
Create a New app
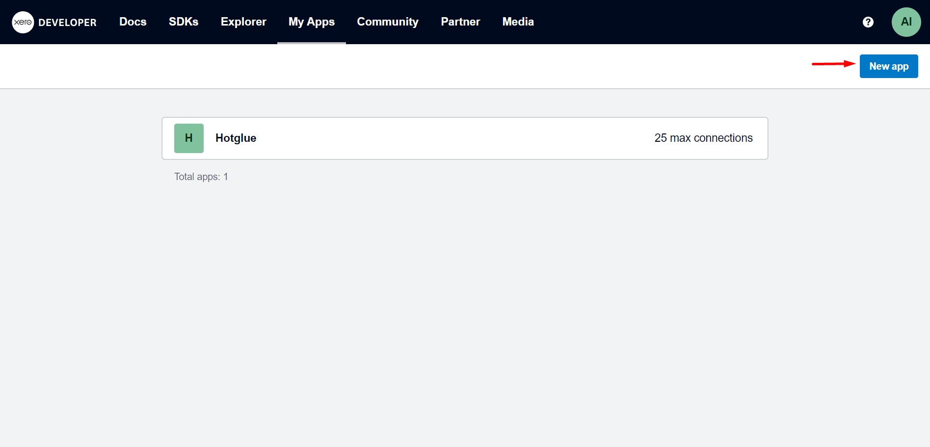[x=889, y=66]
